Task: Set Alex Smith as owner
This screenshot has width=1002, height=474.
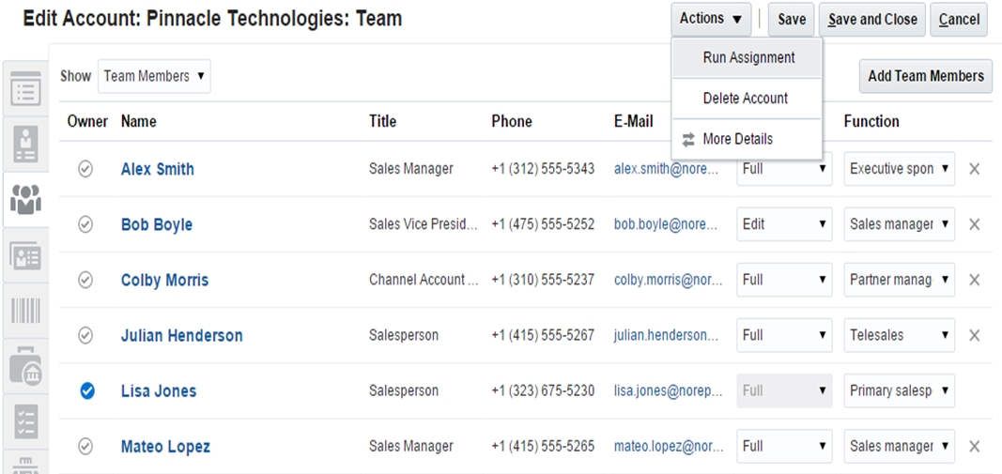Action: [x=85, y=169]
